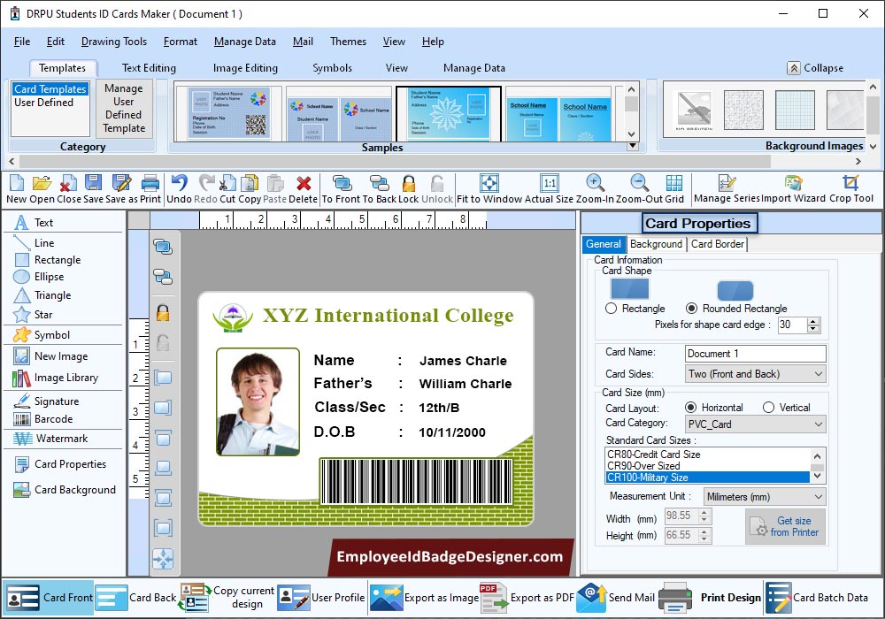
Task: Select the QR code sample template
Action: (x=228, y=113)
